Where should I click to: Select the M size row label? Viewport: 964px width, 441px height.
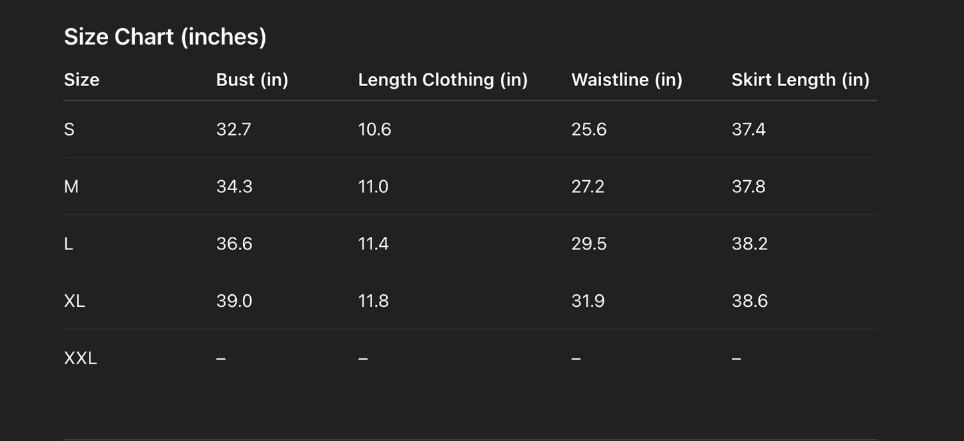71,187
